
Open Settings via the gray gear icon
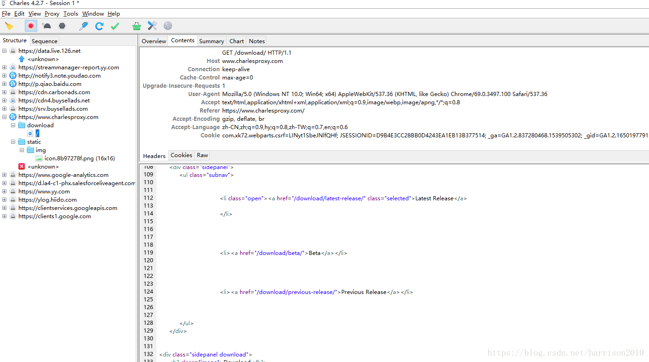(x=168, y=26)
